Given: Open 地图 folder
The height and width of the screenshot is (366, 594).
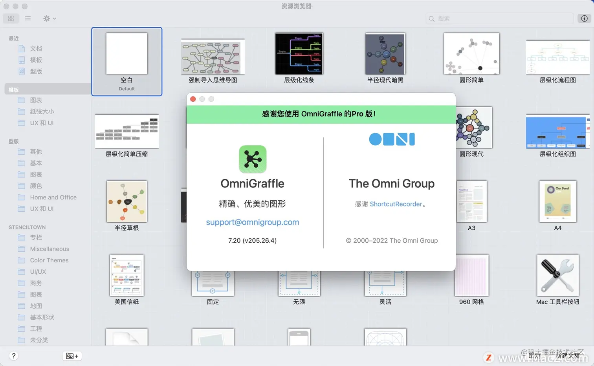Looking at the screenshot, I should [x=36, y=306].
